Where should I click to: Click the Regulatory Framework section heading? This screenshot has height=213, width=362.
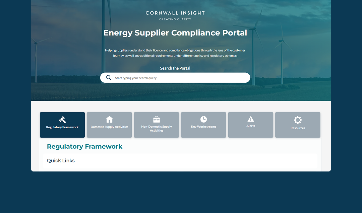tap(84, 147)
